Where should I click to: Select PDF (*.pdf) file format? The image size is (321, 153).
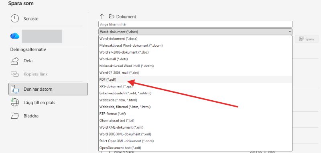coord(195,79)
